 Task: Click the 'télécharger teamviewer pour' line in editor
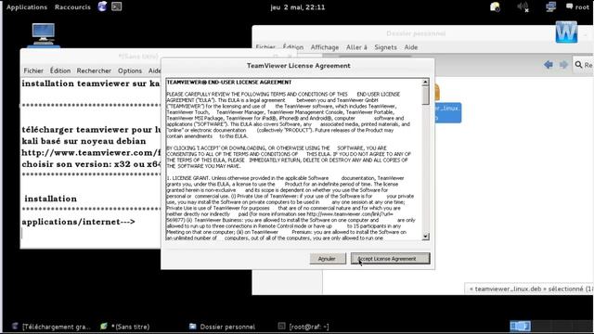click(x=91, y=130)
